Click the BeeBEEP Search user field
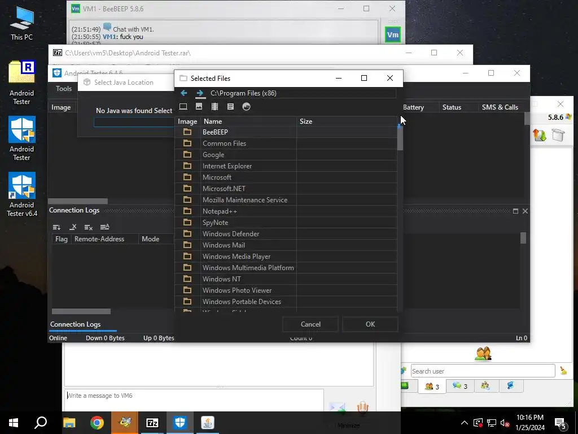 (483, 371)
